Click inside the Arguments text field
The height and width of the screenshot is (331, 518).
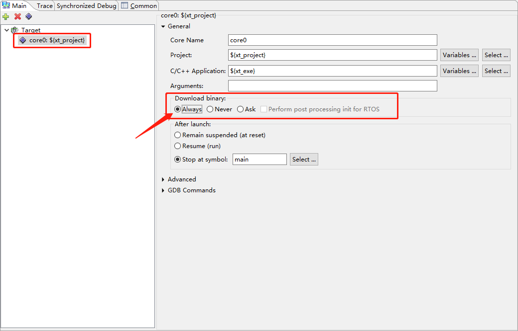pos(332,86)
